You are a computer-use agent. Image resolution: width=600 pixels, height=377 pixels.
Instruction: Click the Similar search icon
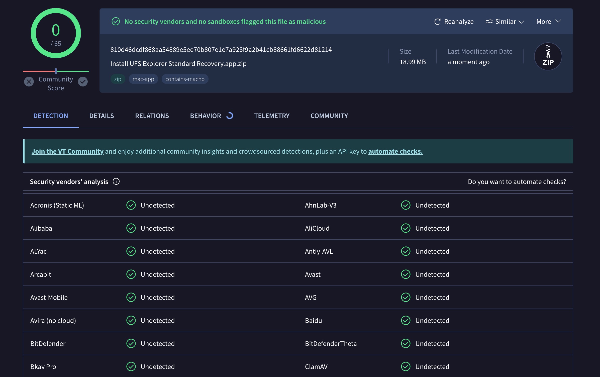click(x=489, y=22)
